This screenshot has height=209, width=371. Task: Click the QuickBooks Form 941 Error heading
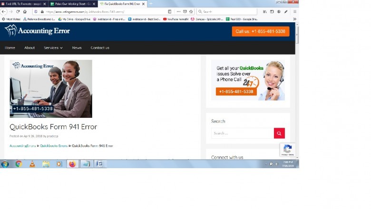[x=53, y=127]
